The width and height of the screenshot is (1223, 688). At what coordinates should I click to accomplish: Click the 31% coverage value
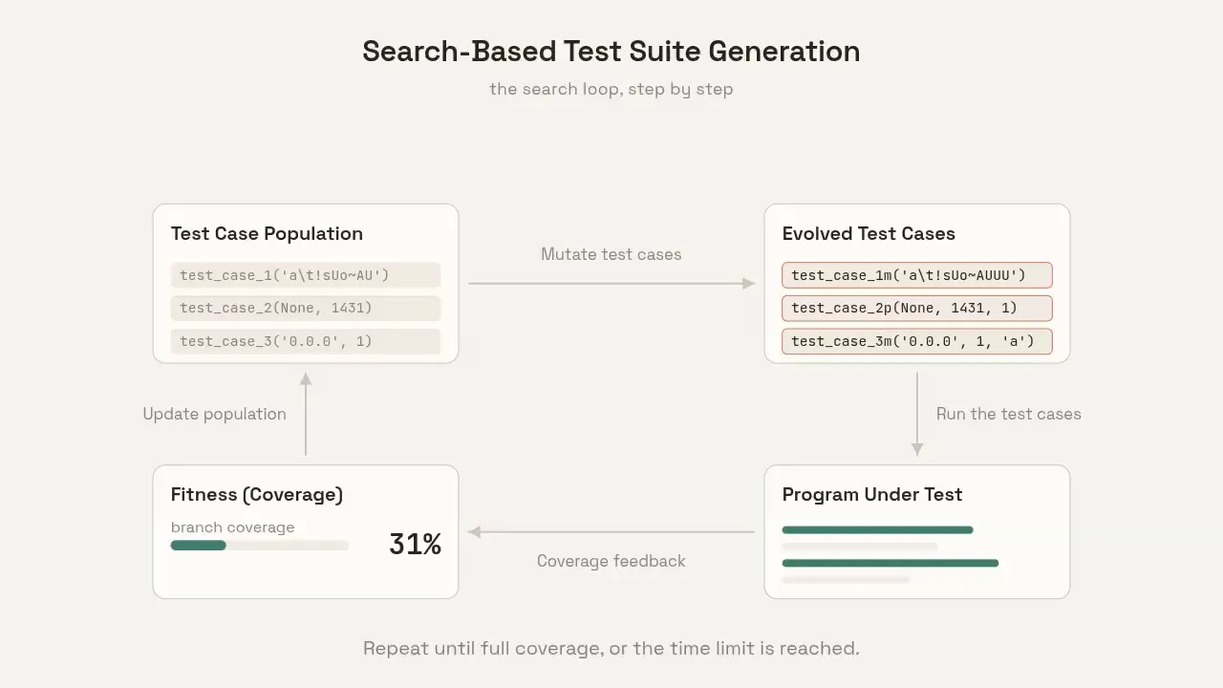[x=416, y=545]
